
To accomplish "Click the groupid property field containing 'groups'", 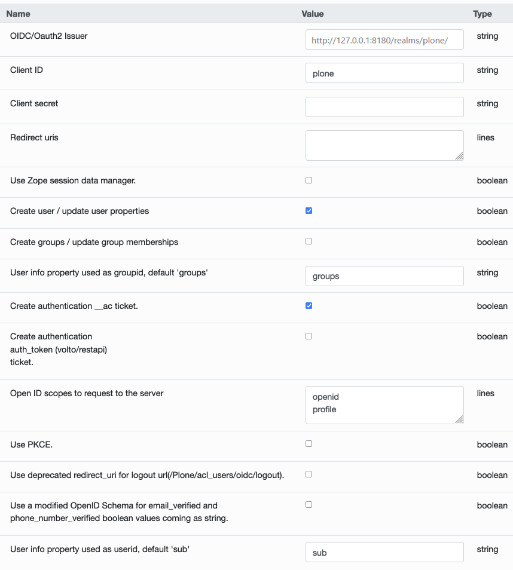I will pos(384,276).
